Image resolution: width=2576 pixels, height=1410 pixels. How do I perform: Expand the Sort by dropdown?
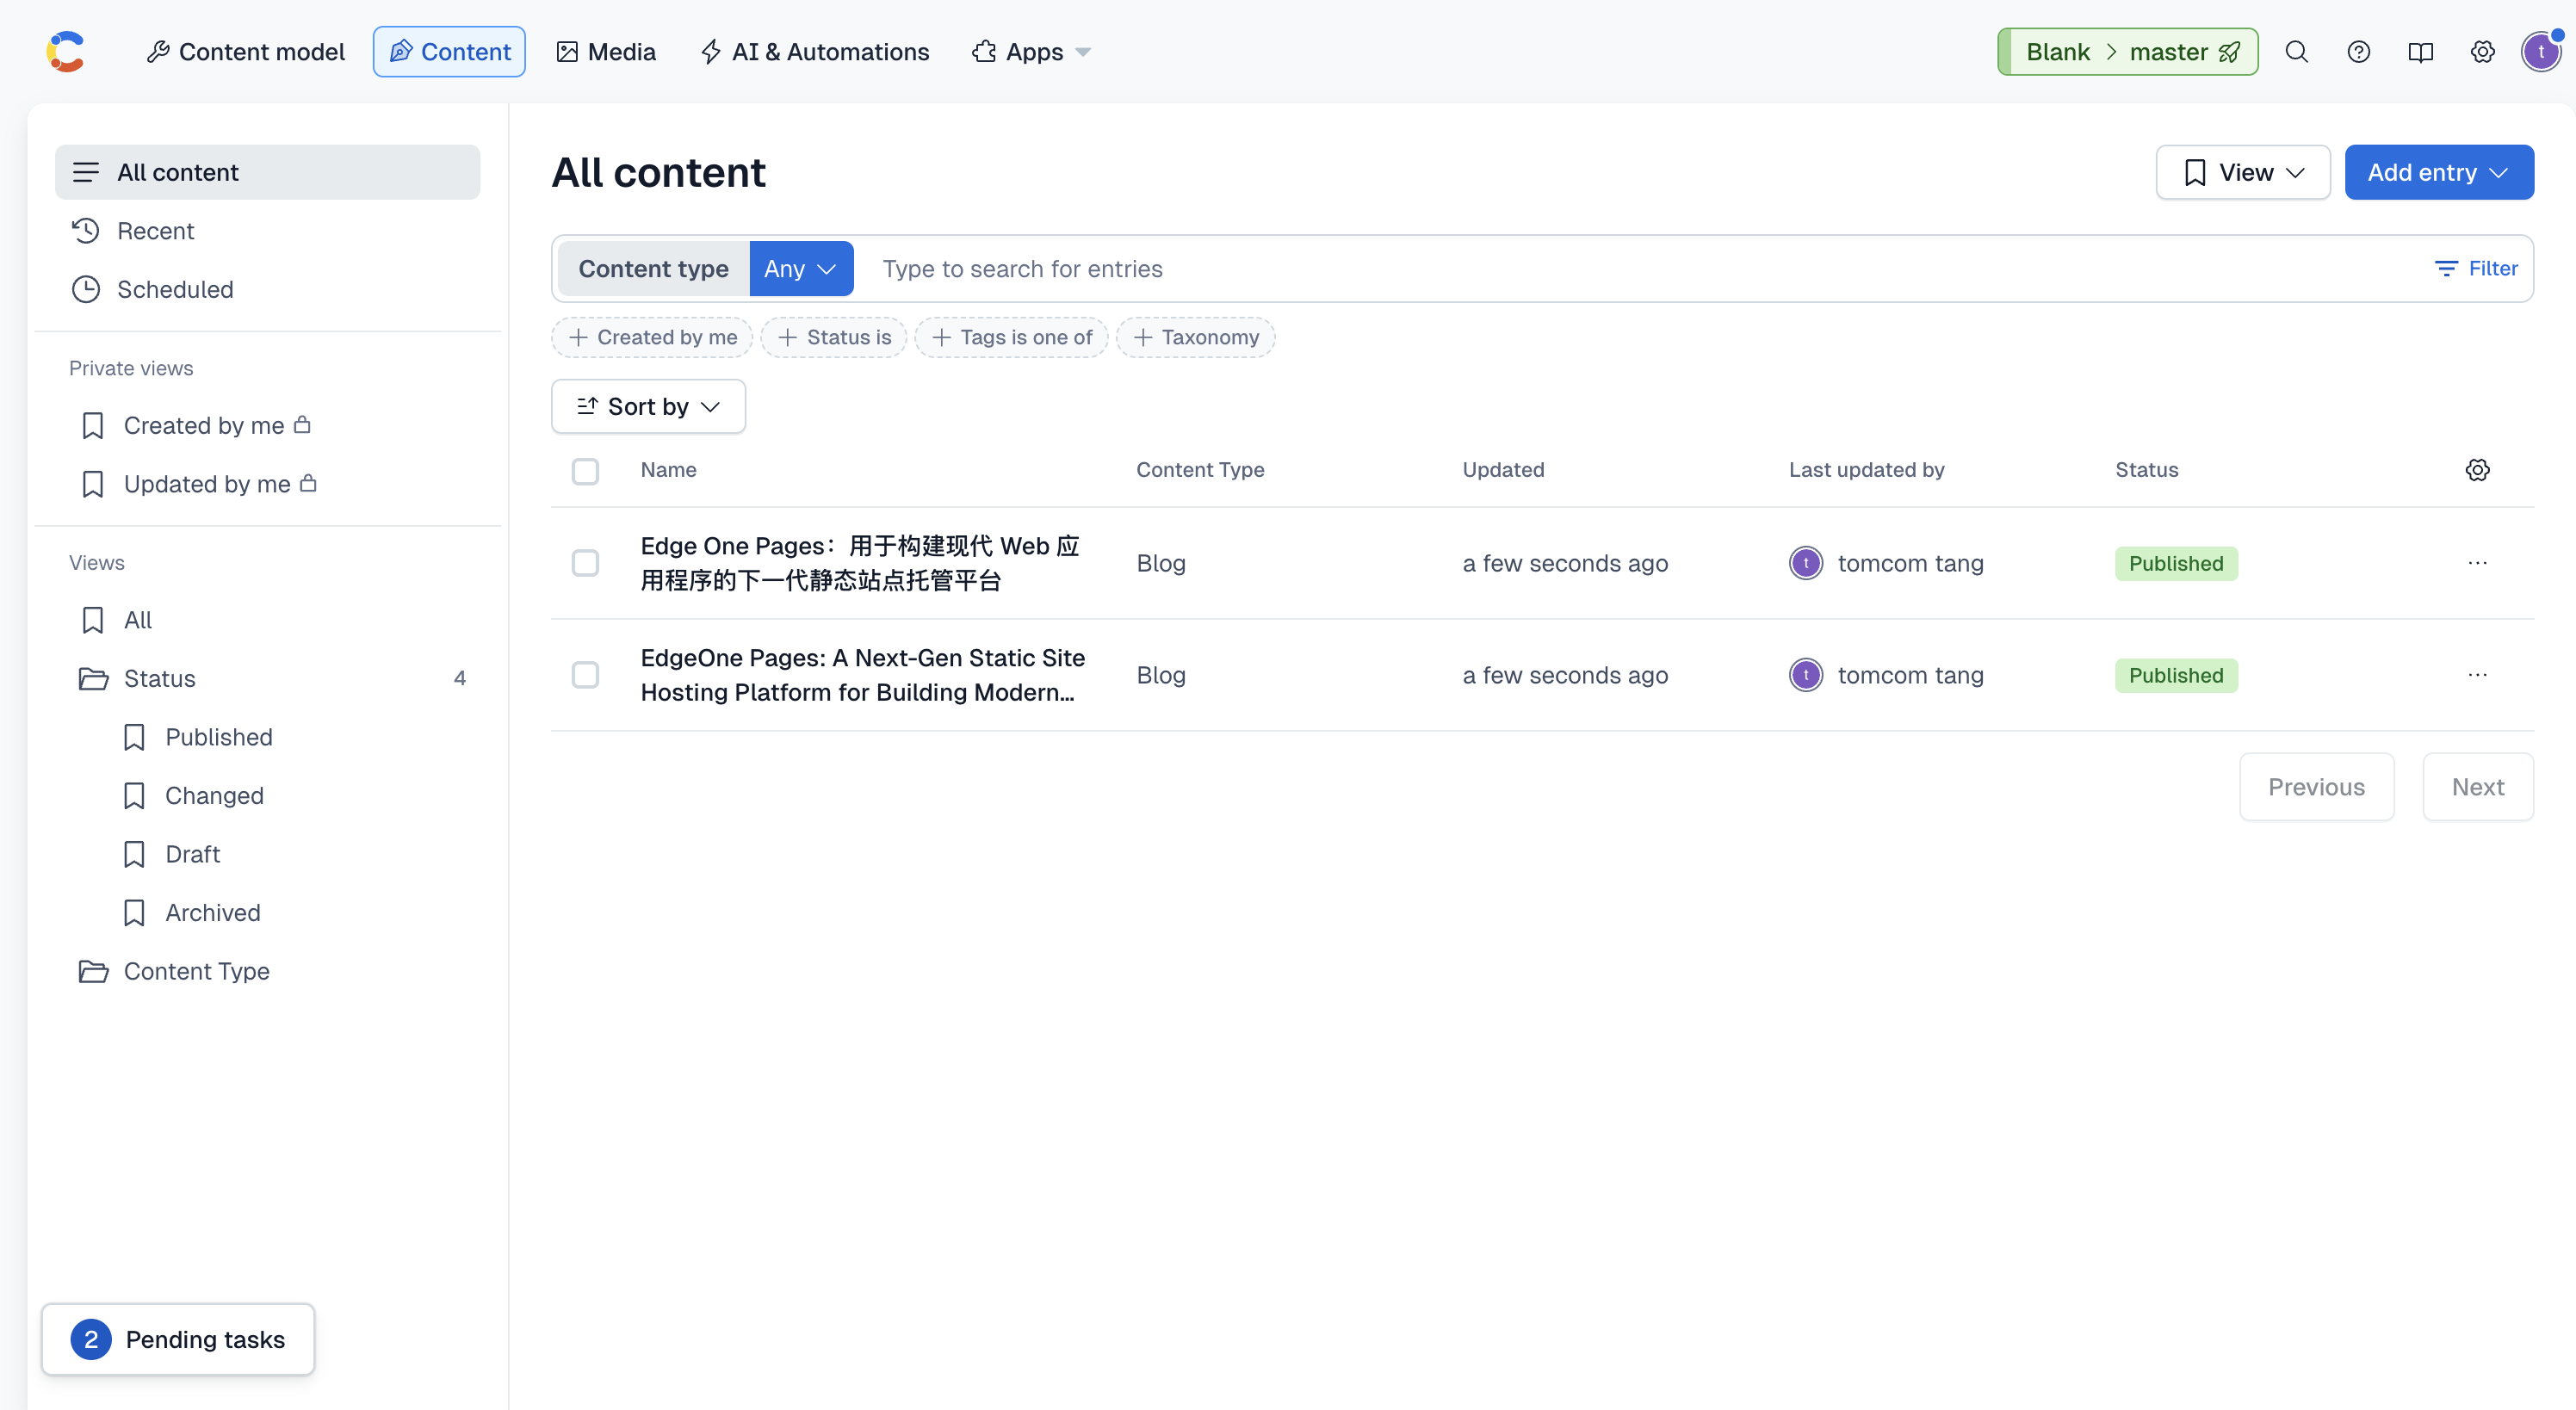[648, 406]
